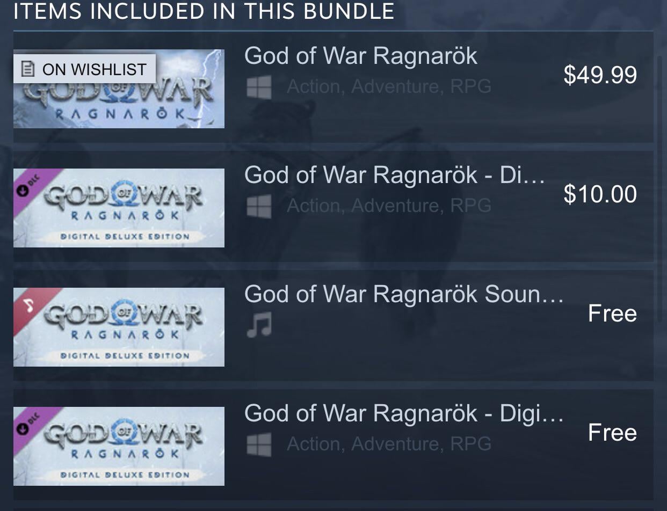Screen dimensions: 667x511
Task: Click the music note icon under Soundtrack title
Action: [259, 325]
